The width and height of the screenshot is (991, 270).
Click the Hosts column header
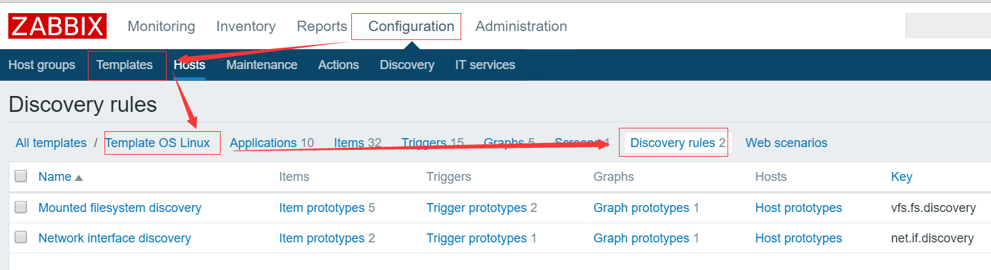771,177
